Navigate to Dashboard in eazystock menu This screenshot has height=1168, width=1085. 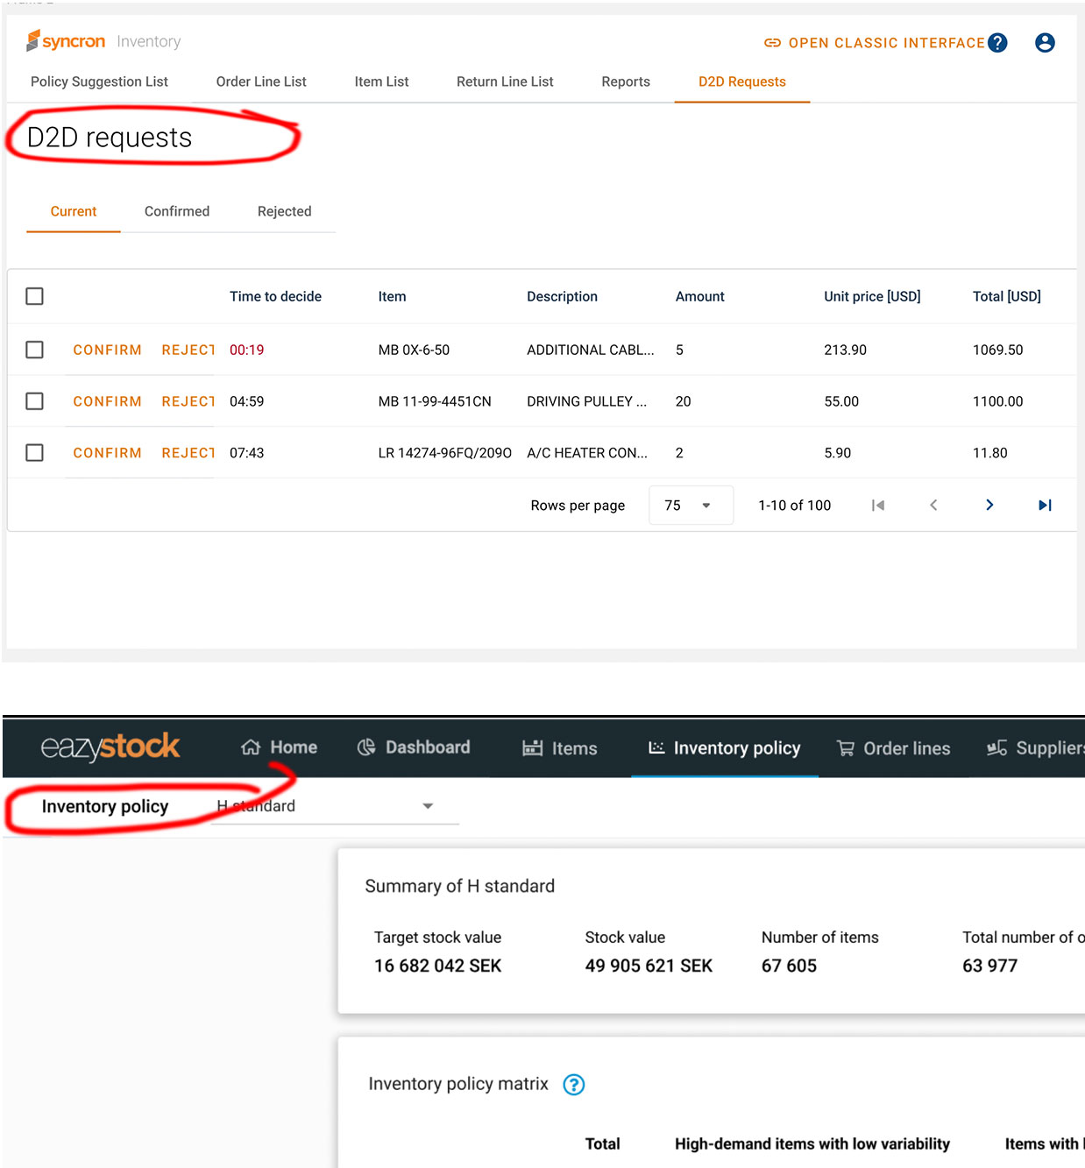tap(415, 747)
